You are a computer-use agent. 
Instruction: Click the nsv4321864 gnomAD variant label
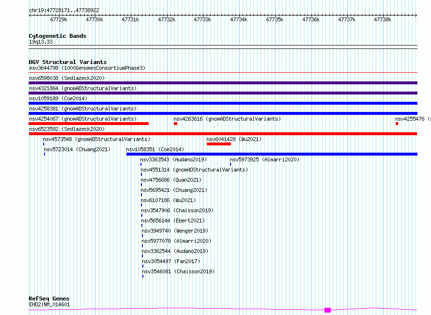[x=83, y=88]
